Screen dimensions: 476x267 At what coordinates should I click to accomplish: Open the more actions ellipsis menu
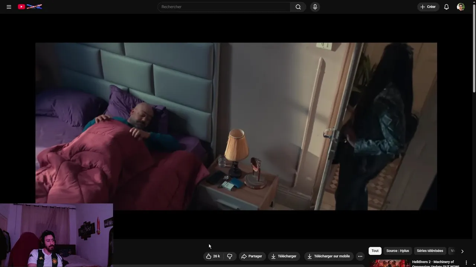tap(360, 256)
